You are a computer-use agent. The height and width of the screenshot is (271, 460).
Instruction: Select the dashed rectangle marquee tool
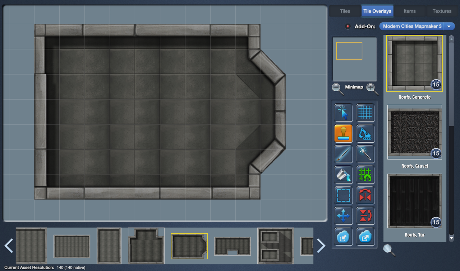click(343, 195)
